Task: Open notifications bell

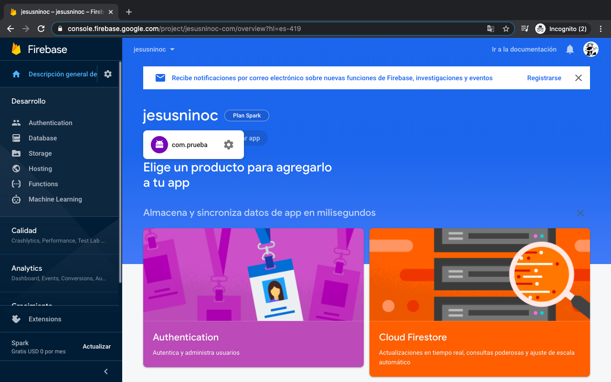Action: click(x=570, y=49)
